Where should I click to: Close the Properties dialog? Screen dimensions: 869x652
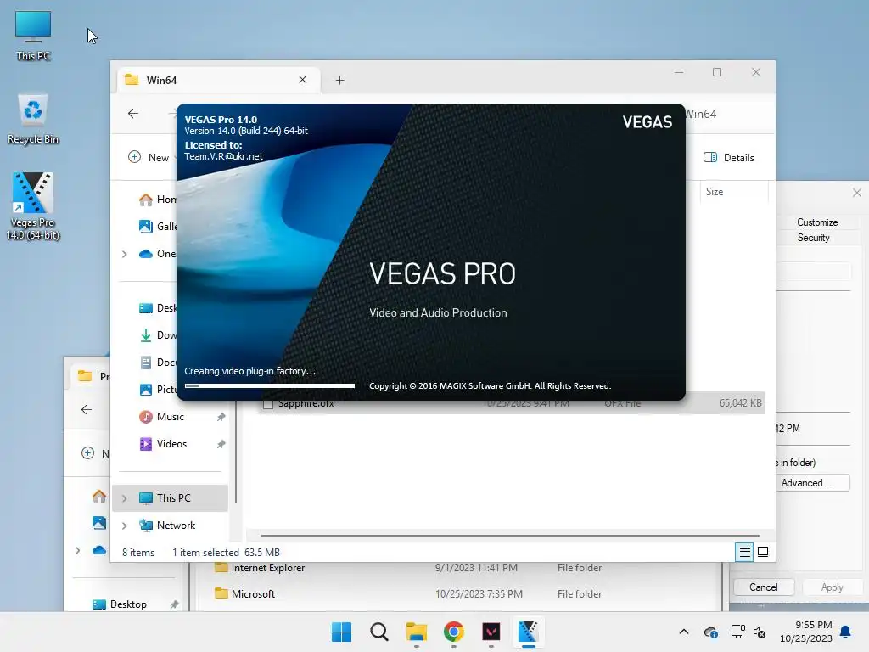857,193
